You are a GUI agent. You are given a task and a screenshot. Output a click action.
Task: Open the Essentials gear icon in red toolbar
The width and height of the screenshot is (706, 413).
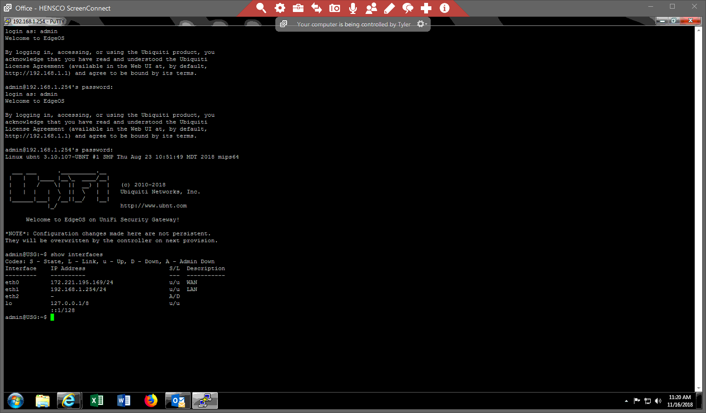point(280,8)
